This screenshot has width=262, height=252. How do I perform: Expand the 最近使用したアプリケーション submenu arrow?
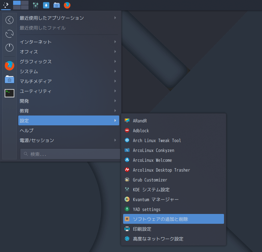tap(115, 18)
